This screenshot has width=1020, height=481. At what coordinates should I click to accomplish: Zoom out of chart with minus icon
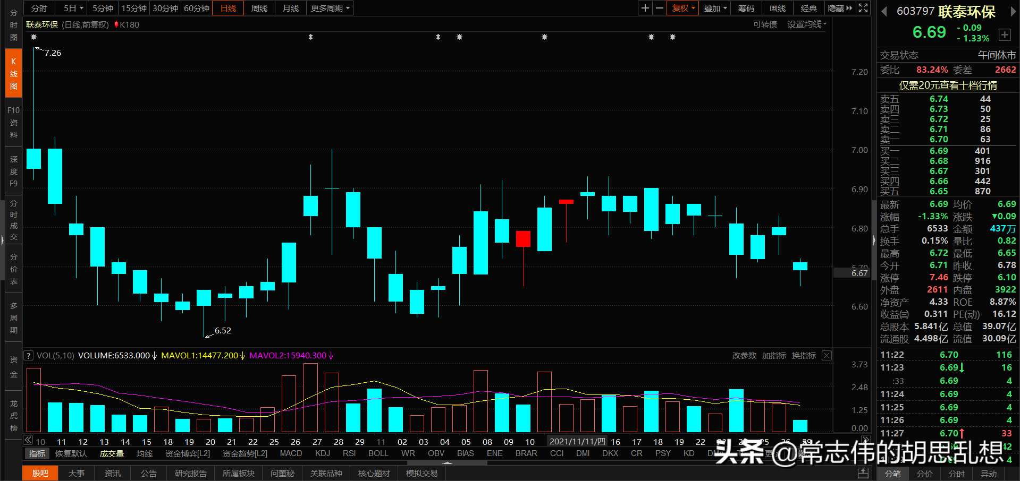coord(659,8)
